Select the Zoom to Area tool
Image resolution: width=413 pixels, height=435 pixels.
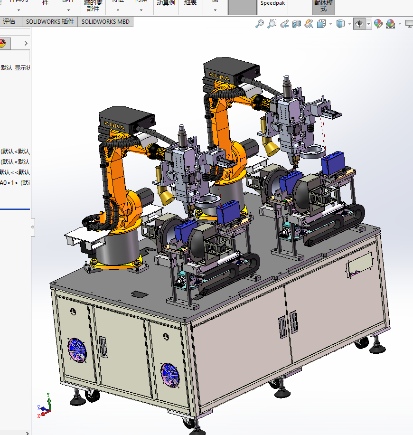click(x=272, y=24)
